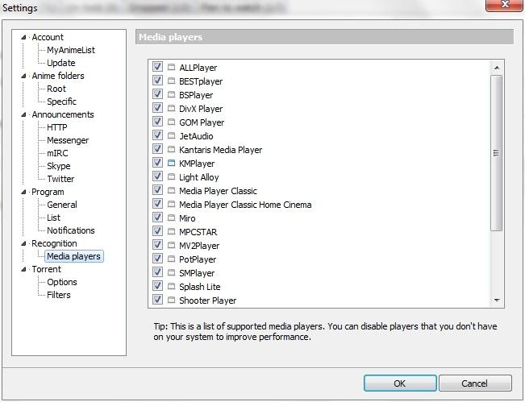The width and height of the screenshot is (525, 402).
Task: Click the Cancel button
Action: [475, 383]
